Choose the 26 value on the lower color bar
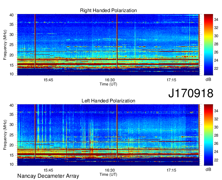 pyautogui.click(x=216, y=144)
